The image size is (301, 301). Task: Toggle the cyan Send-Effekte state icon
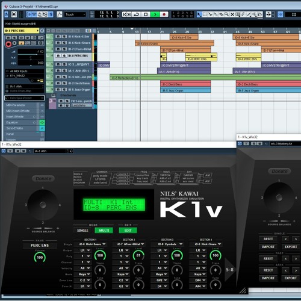point(42,128)
